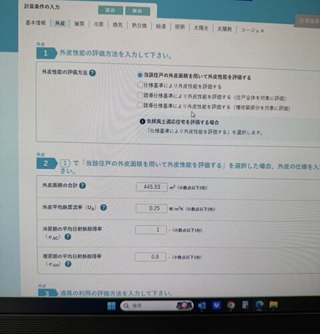Click help icon beside 外皮性能の評価方法
This screenshot has height=334, width=320.
point(93,73)
